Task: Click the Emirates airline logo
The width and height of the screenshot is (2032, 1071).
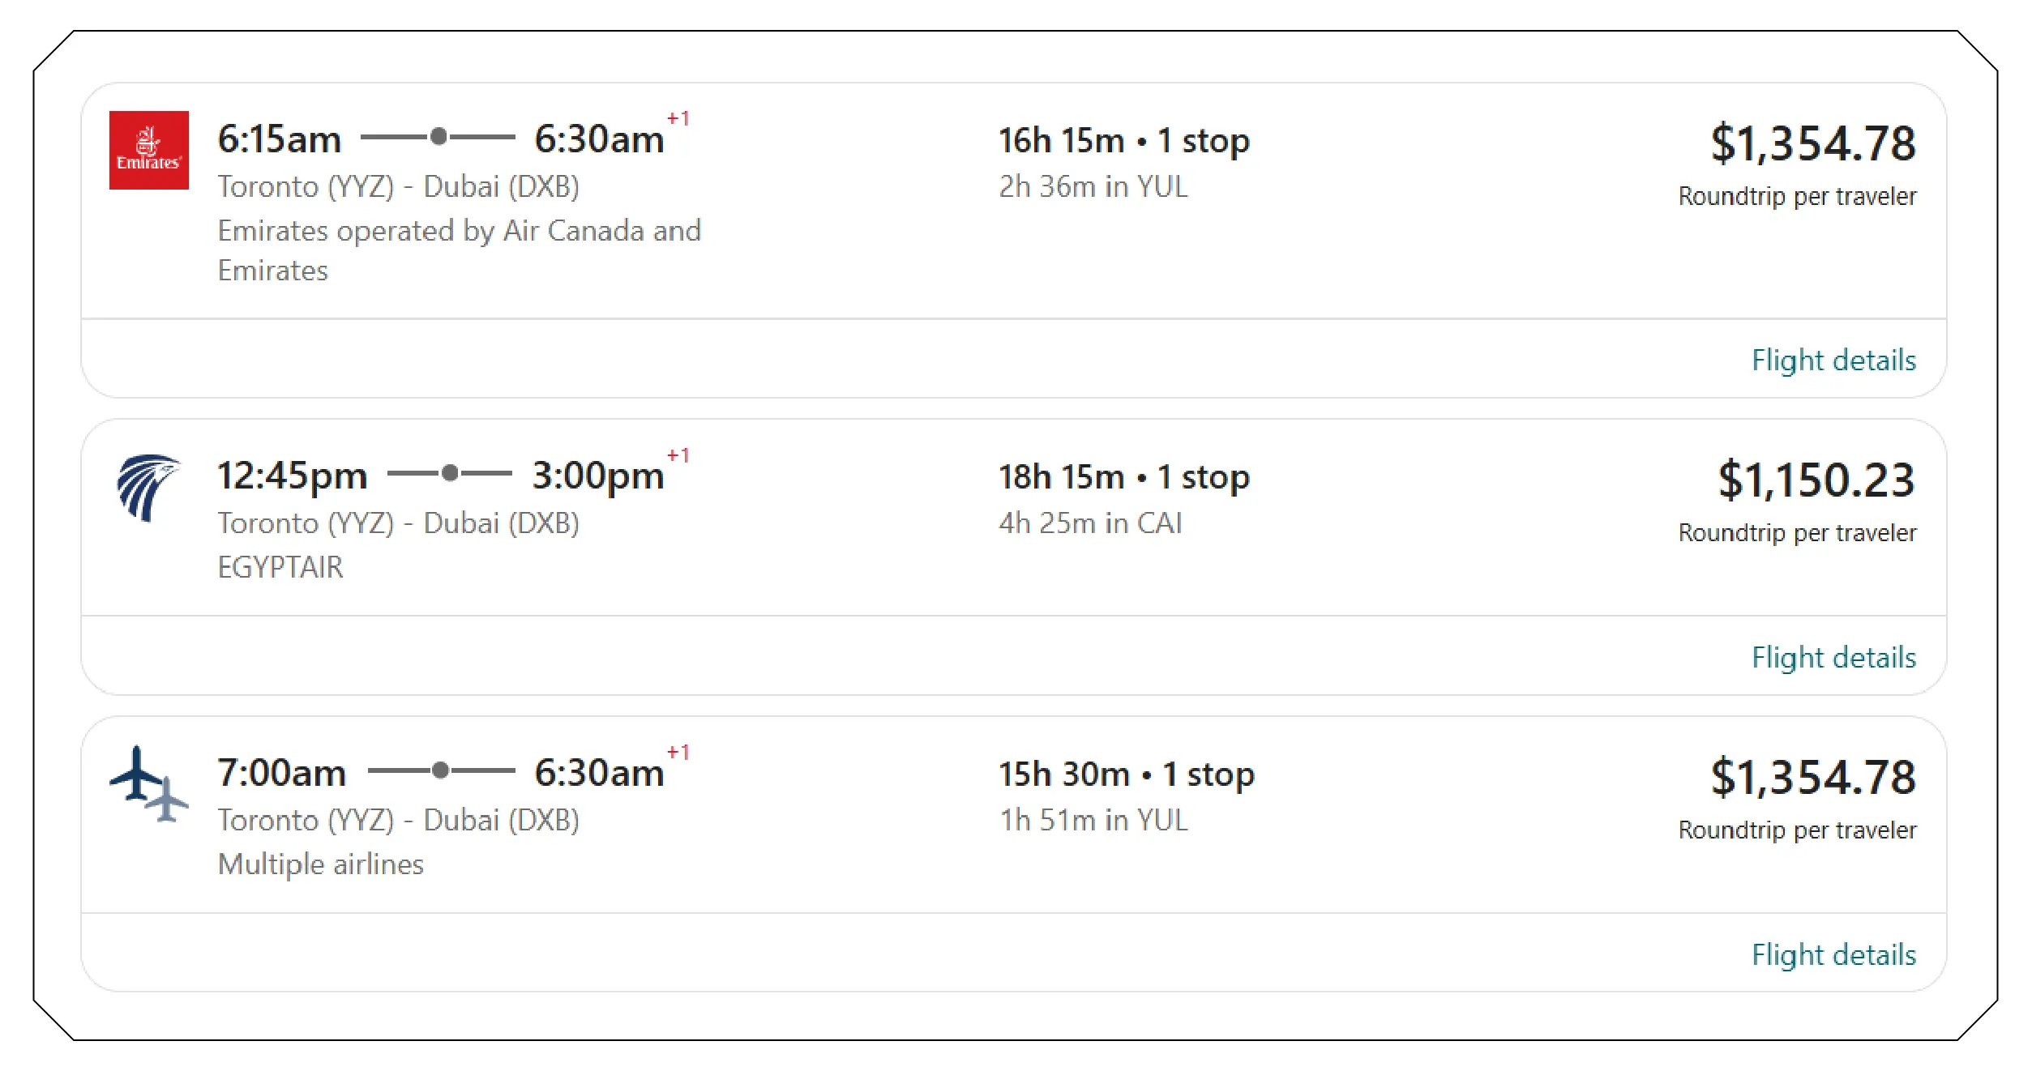Action: pos(148,150)
